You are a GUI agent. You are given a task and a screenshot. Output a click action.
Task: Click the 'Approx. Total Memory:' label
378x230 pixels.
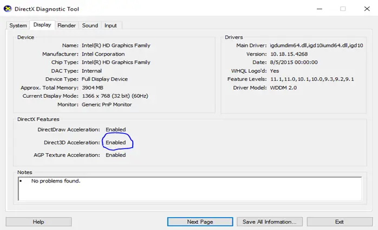pos(50,87)
